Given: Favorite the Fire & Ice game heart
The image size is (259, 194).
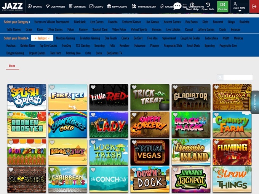Looking at the screenshot, I should [52, 87].
